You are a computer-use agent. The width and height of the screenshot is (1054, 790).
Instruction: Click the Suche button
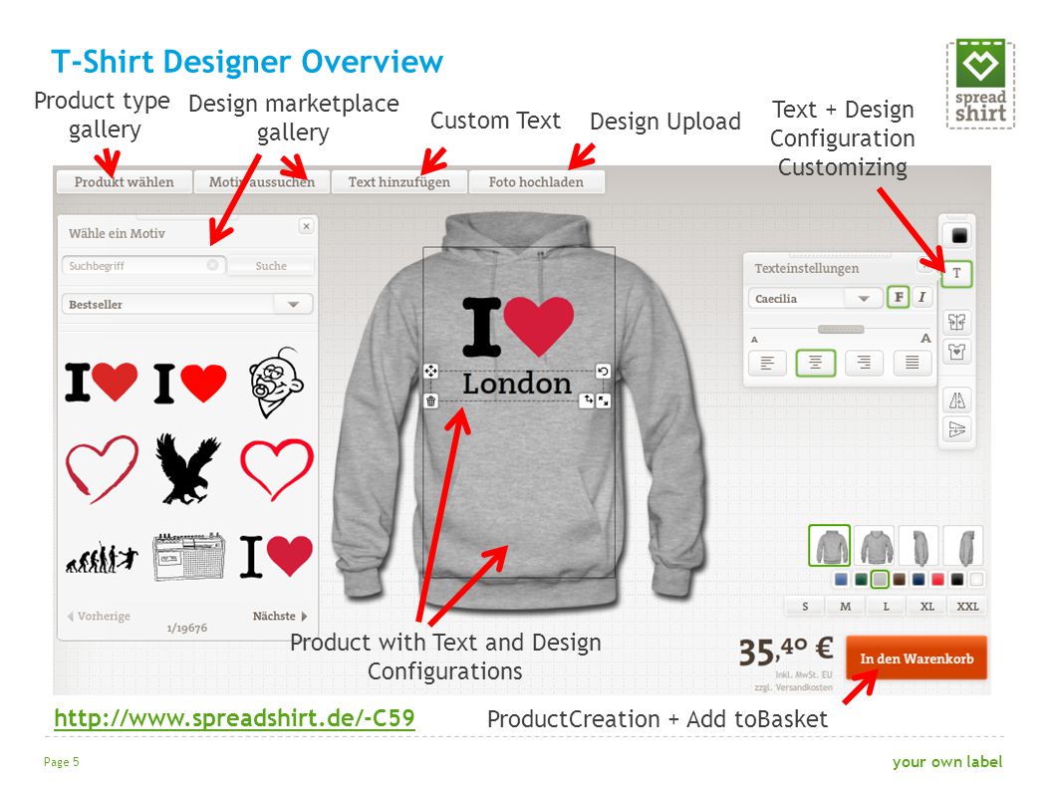tap(271, 266)
